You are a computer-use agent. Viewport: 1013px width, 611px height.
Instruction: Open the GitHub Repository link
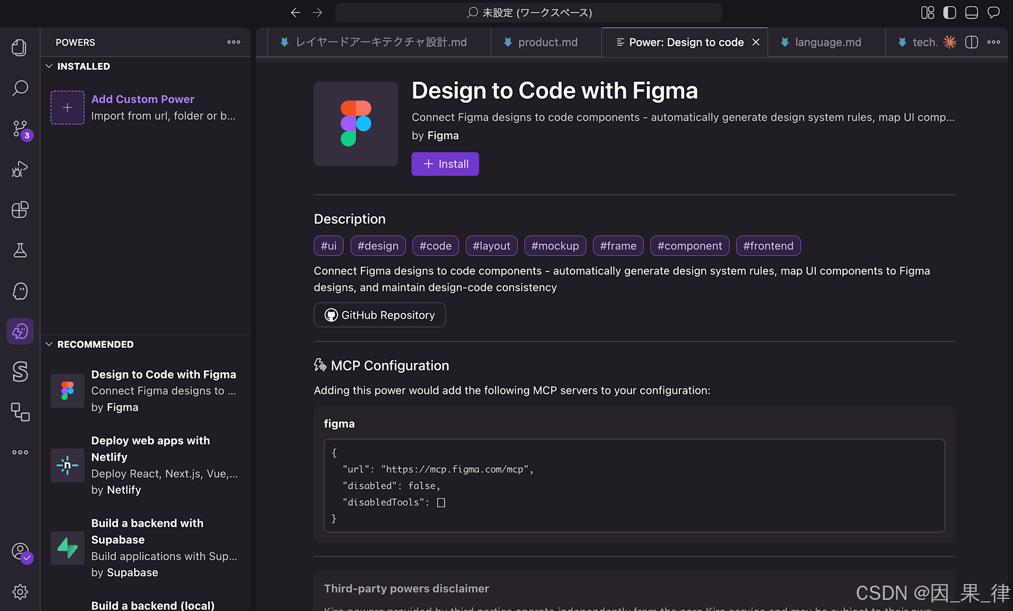pos(379,315)
